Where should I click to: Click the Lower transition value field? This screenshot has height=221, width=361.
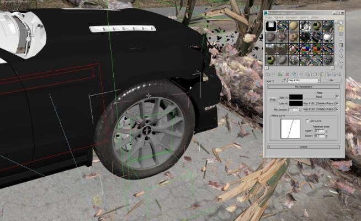[320, 136]
